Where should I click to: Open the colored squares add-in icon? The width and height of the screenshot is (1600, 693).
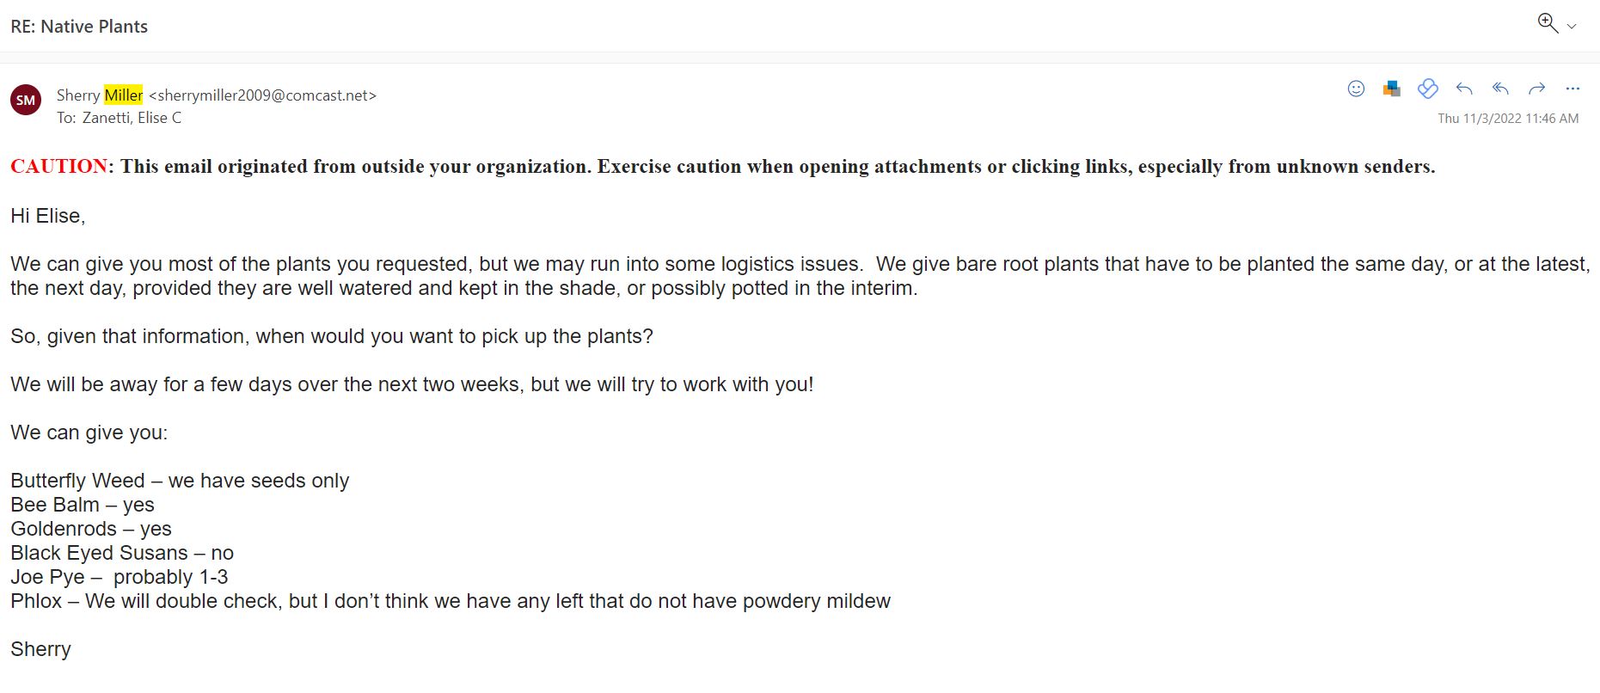click(1392, 89)
